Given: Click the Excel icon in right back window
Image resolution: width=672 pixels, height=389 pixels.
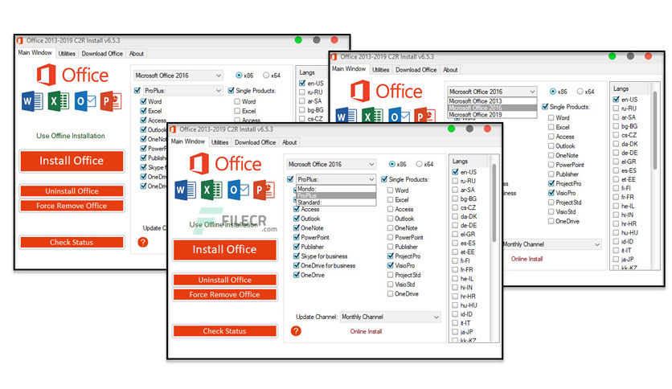Looking at the screenshot, I should 372,115.
